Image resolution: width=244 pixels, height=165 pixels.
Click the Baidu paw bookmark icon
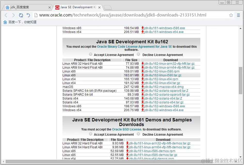(x=5, y=22)
